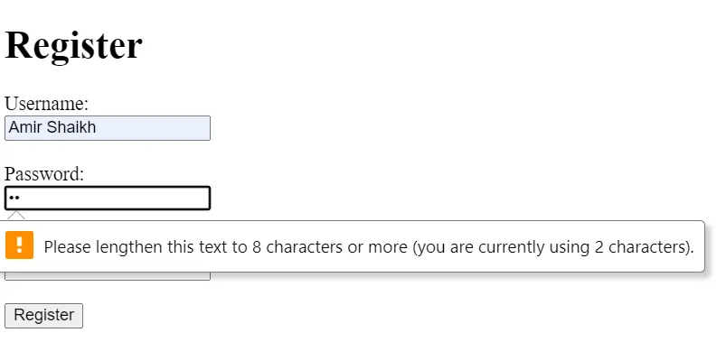Click '8 characters or more' in the validation tooltip

(330, 246)
